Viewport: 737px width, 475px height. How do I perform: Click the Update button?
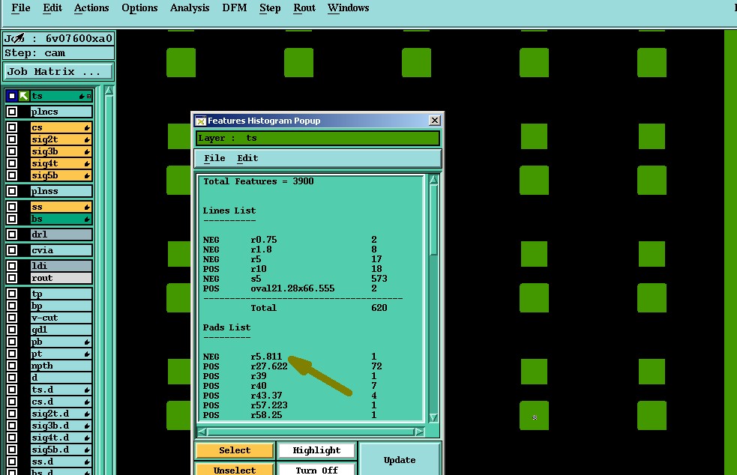[x=400, y=460]
